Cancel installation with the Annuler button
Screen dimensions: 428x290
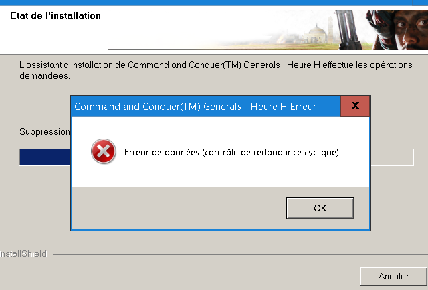coord(393,277)
